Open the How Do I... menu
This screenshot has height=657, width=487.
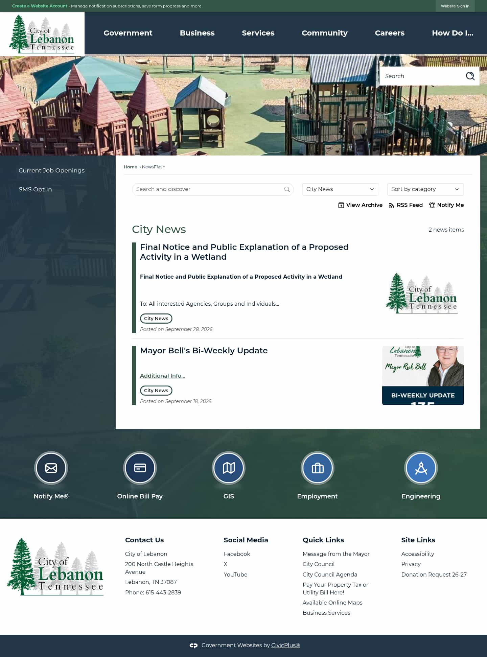tap(453, 33)
